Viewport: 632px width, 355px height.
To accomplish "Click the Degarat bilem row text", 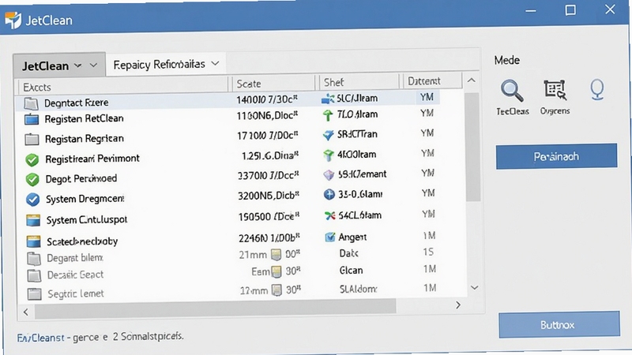I will [75, 258].
